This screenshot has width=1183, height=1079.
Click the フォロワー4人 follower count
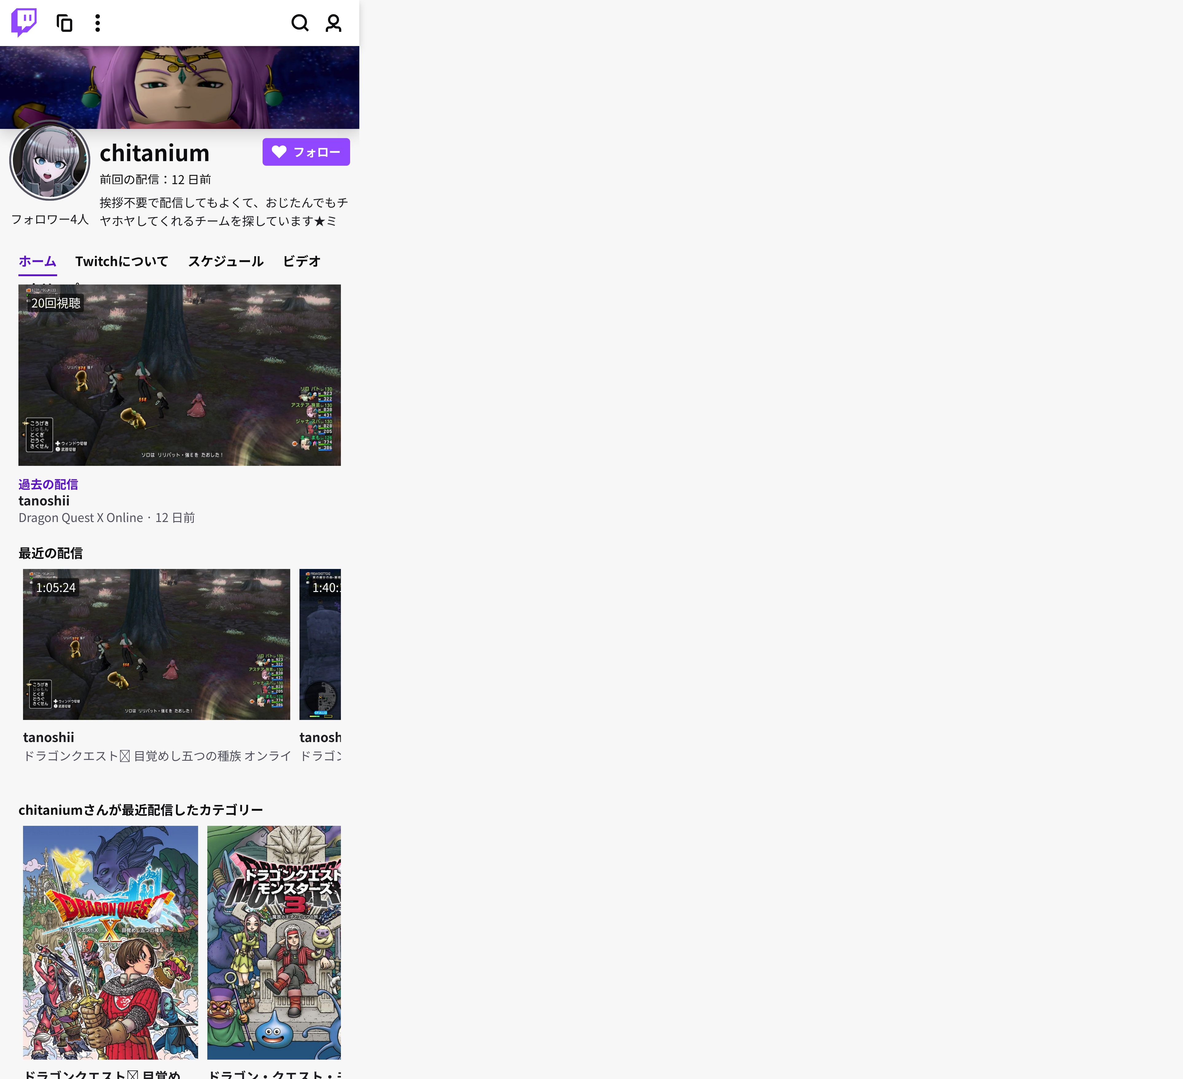[50, 219]
